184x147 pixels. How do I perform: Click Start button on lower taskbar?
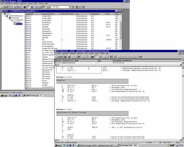pos(58,145)
